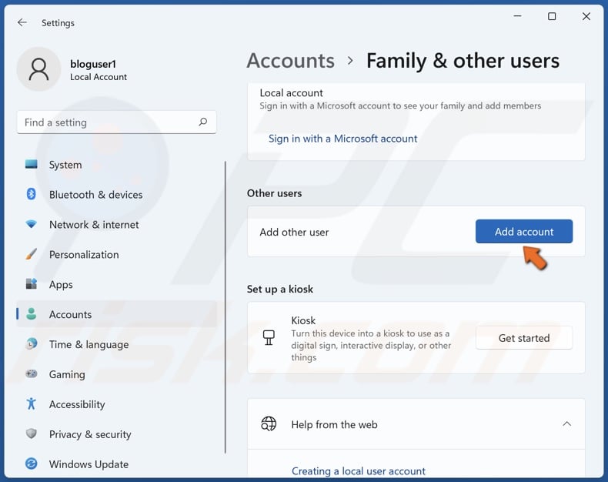Click the Network wifi icon
The width and height of the screenshot is (608, 482).
click(32, 224)
